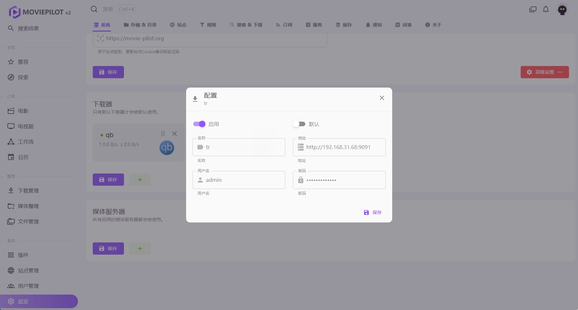Open 用户管理 in the sidebar

[x=39, y=286]
